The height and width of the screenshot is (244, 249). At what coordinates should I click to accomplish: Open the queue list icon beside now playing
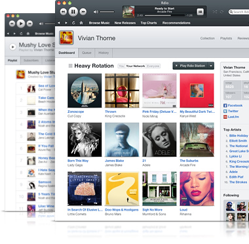[x=200, y=12]
